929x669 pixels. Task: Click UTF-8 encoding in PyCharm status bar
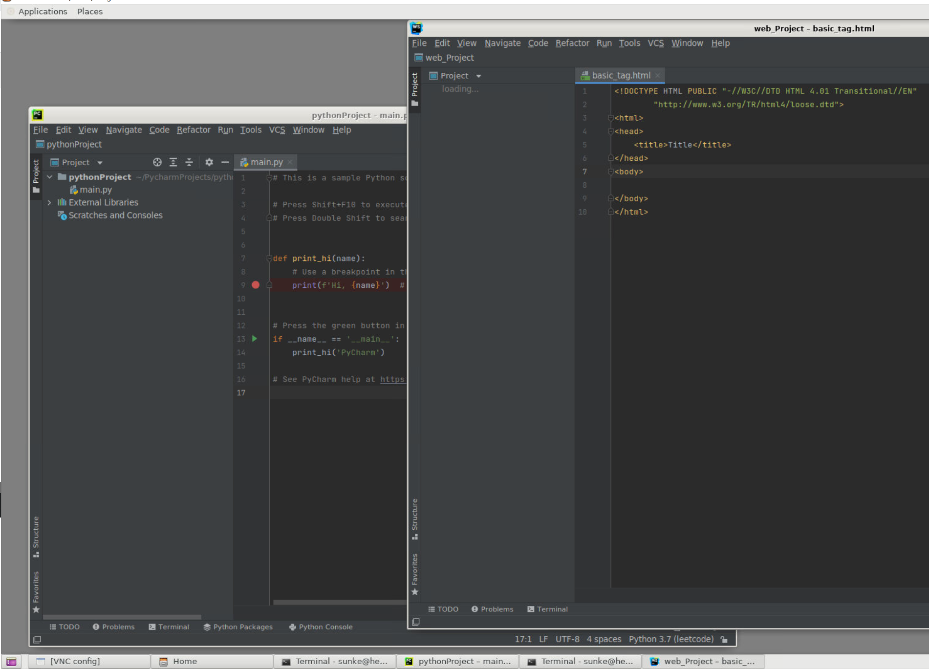[x=567, y=639]
